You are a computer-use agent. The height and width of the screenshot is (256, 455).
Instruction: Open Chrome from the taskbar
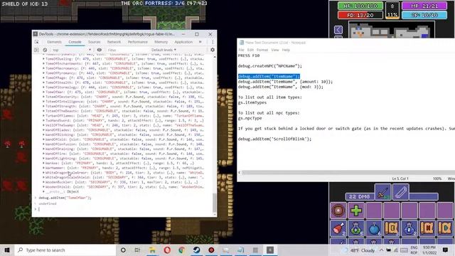pos(182,250)
